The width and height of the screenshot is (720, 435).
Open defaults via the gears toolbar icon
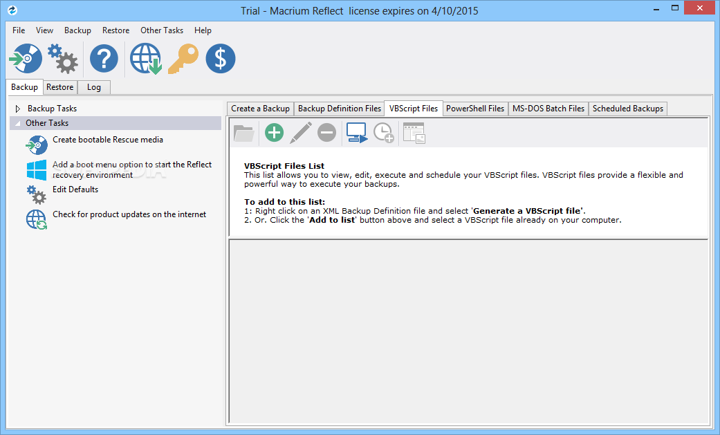click(x=63, y=58)
